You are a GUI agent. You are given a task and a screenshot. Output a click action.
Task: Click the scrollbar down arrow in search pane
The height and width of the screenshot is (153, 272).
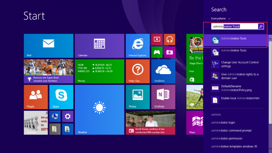[270, 149]
